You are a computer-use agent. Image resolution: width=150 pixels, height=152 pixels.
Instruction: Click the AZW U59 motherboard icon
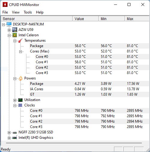(15, 30)
